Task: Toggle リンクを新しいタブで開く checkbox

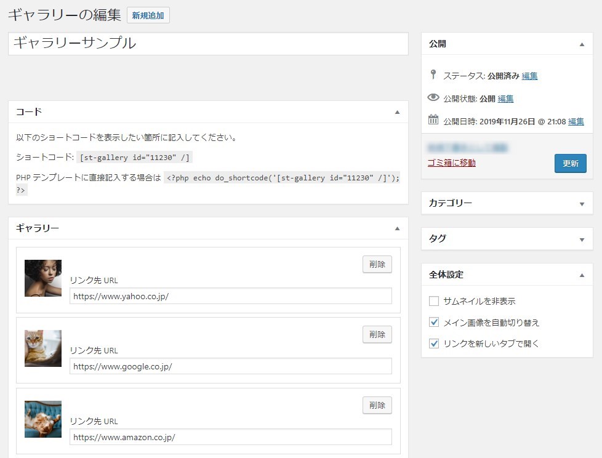Action: tap(434, 343)
